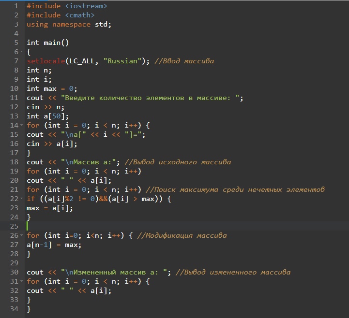
Task: Click 'using namespace std;' line
Action: 69,25
